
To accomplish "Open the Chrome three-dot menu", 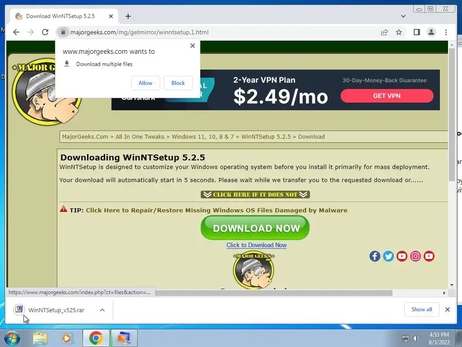I will pyautogui.click(x=446, y=32).
